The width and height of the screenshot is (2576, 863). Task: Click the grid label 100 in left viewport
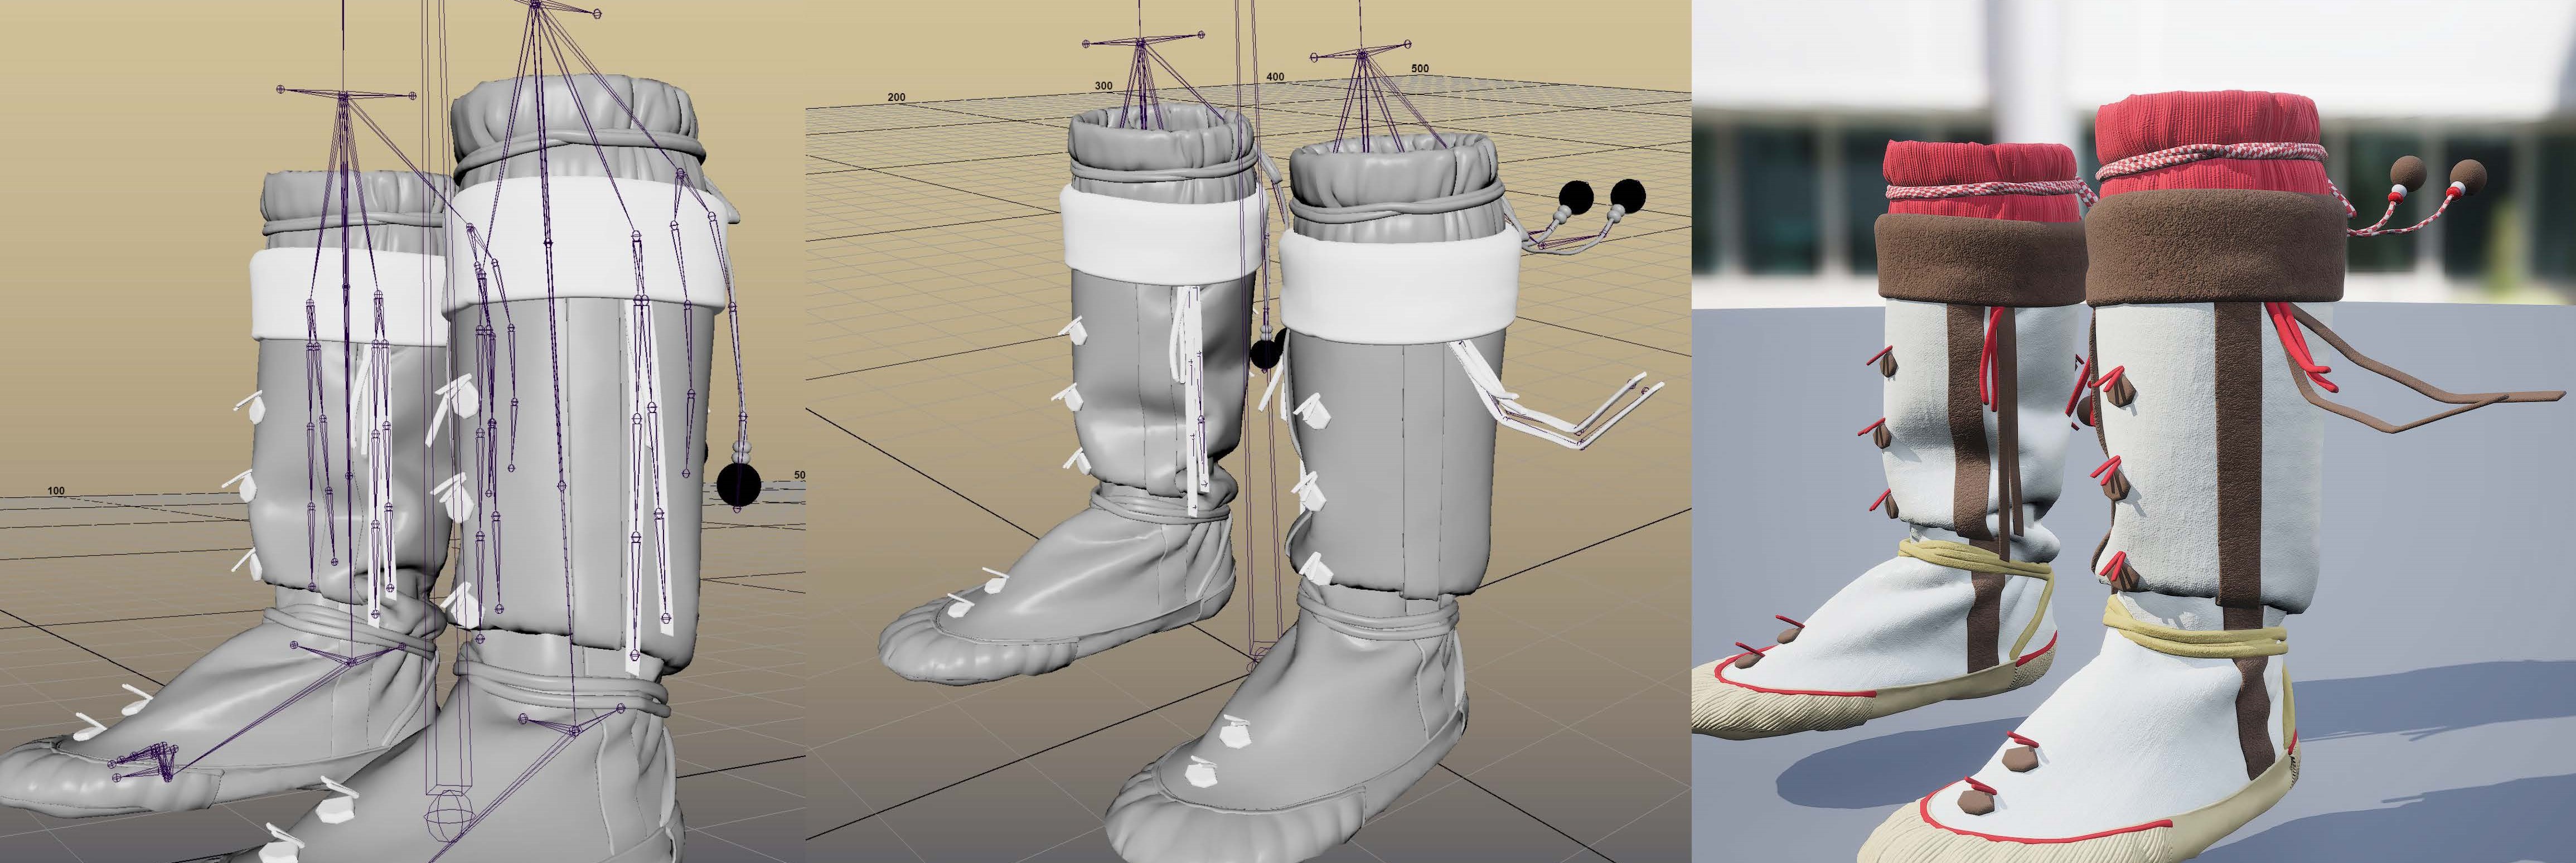tap(56, 491)
